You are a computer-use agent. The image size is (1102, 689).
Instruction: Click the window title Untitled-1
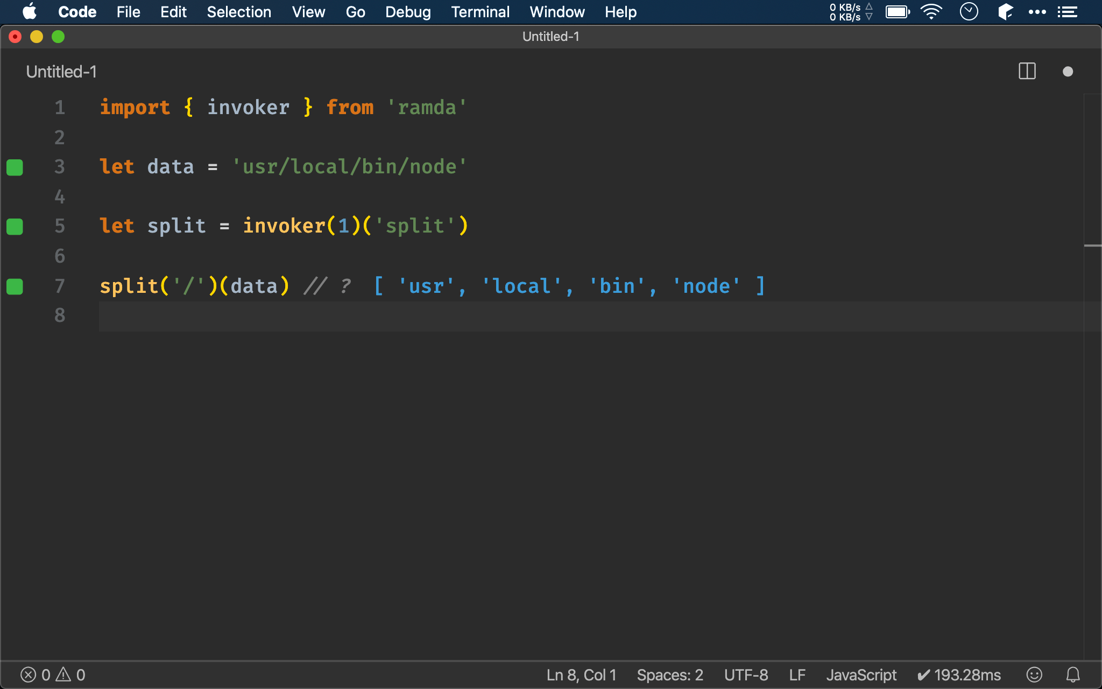click(x=550, y=37)
